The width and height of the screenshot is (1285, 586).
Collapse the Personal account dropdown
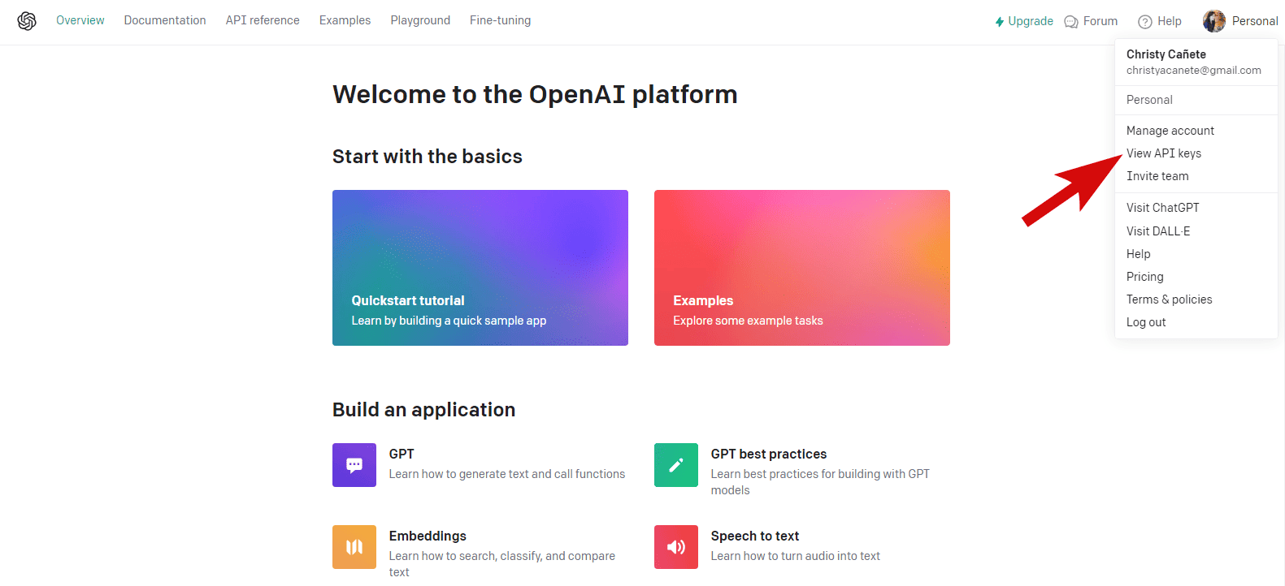click(1254, 21)
